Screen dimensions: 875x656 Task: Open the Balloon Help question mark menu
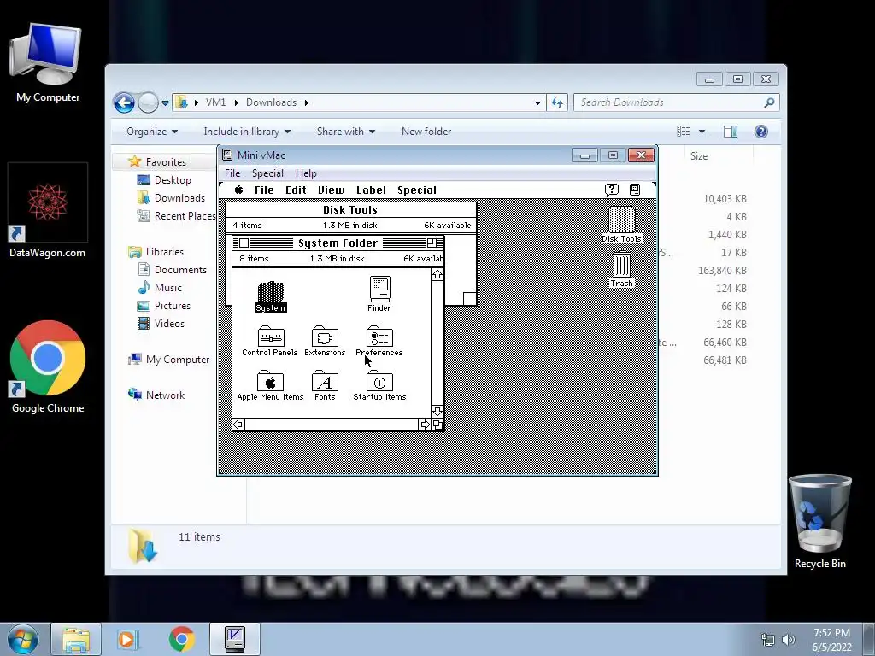click(612, 190)
